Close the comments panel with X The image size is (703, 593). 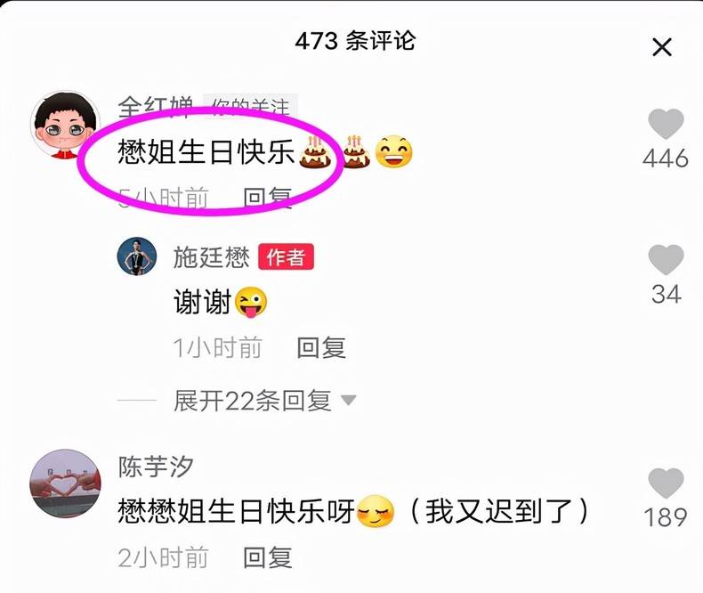click(662, 47)
